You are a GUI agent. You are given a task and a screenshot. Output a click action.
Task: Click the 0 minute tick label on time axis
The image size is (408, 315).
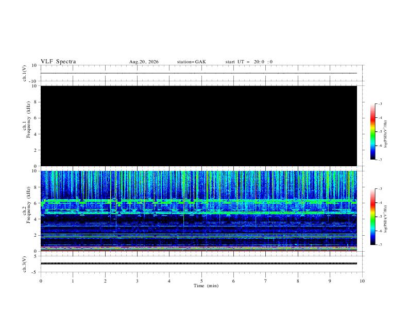(41, 281)
